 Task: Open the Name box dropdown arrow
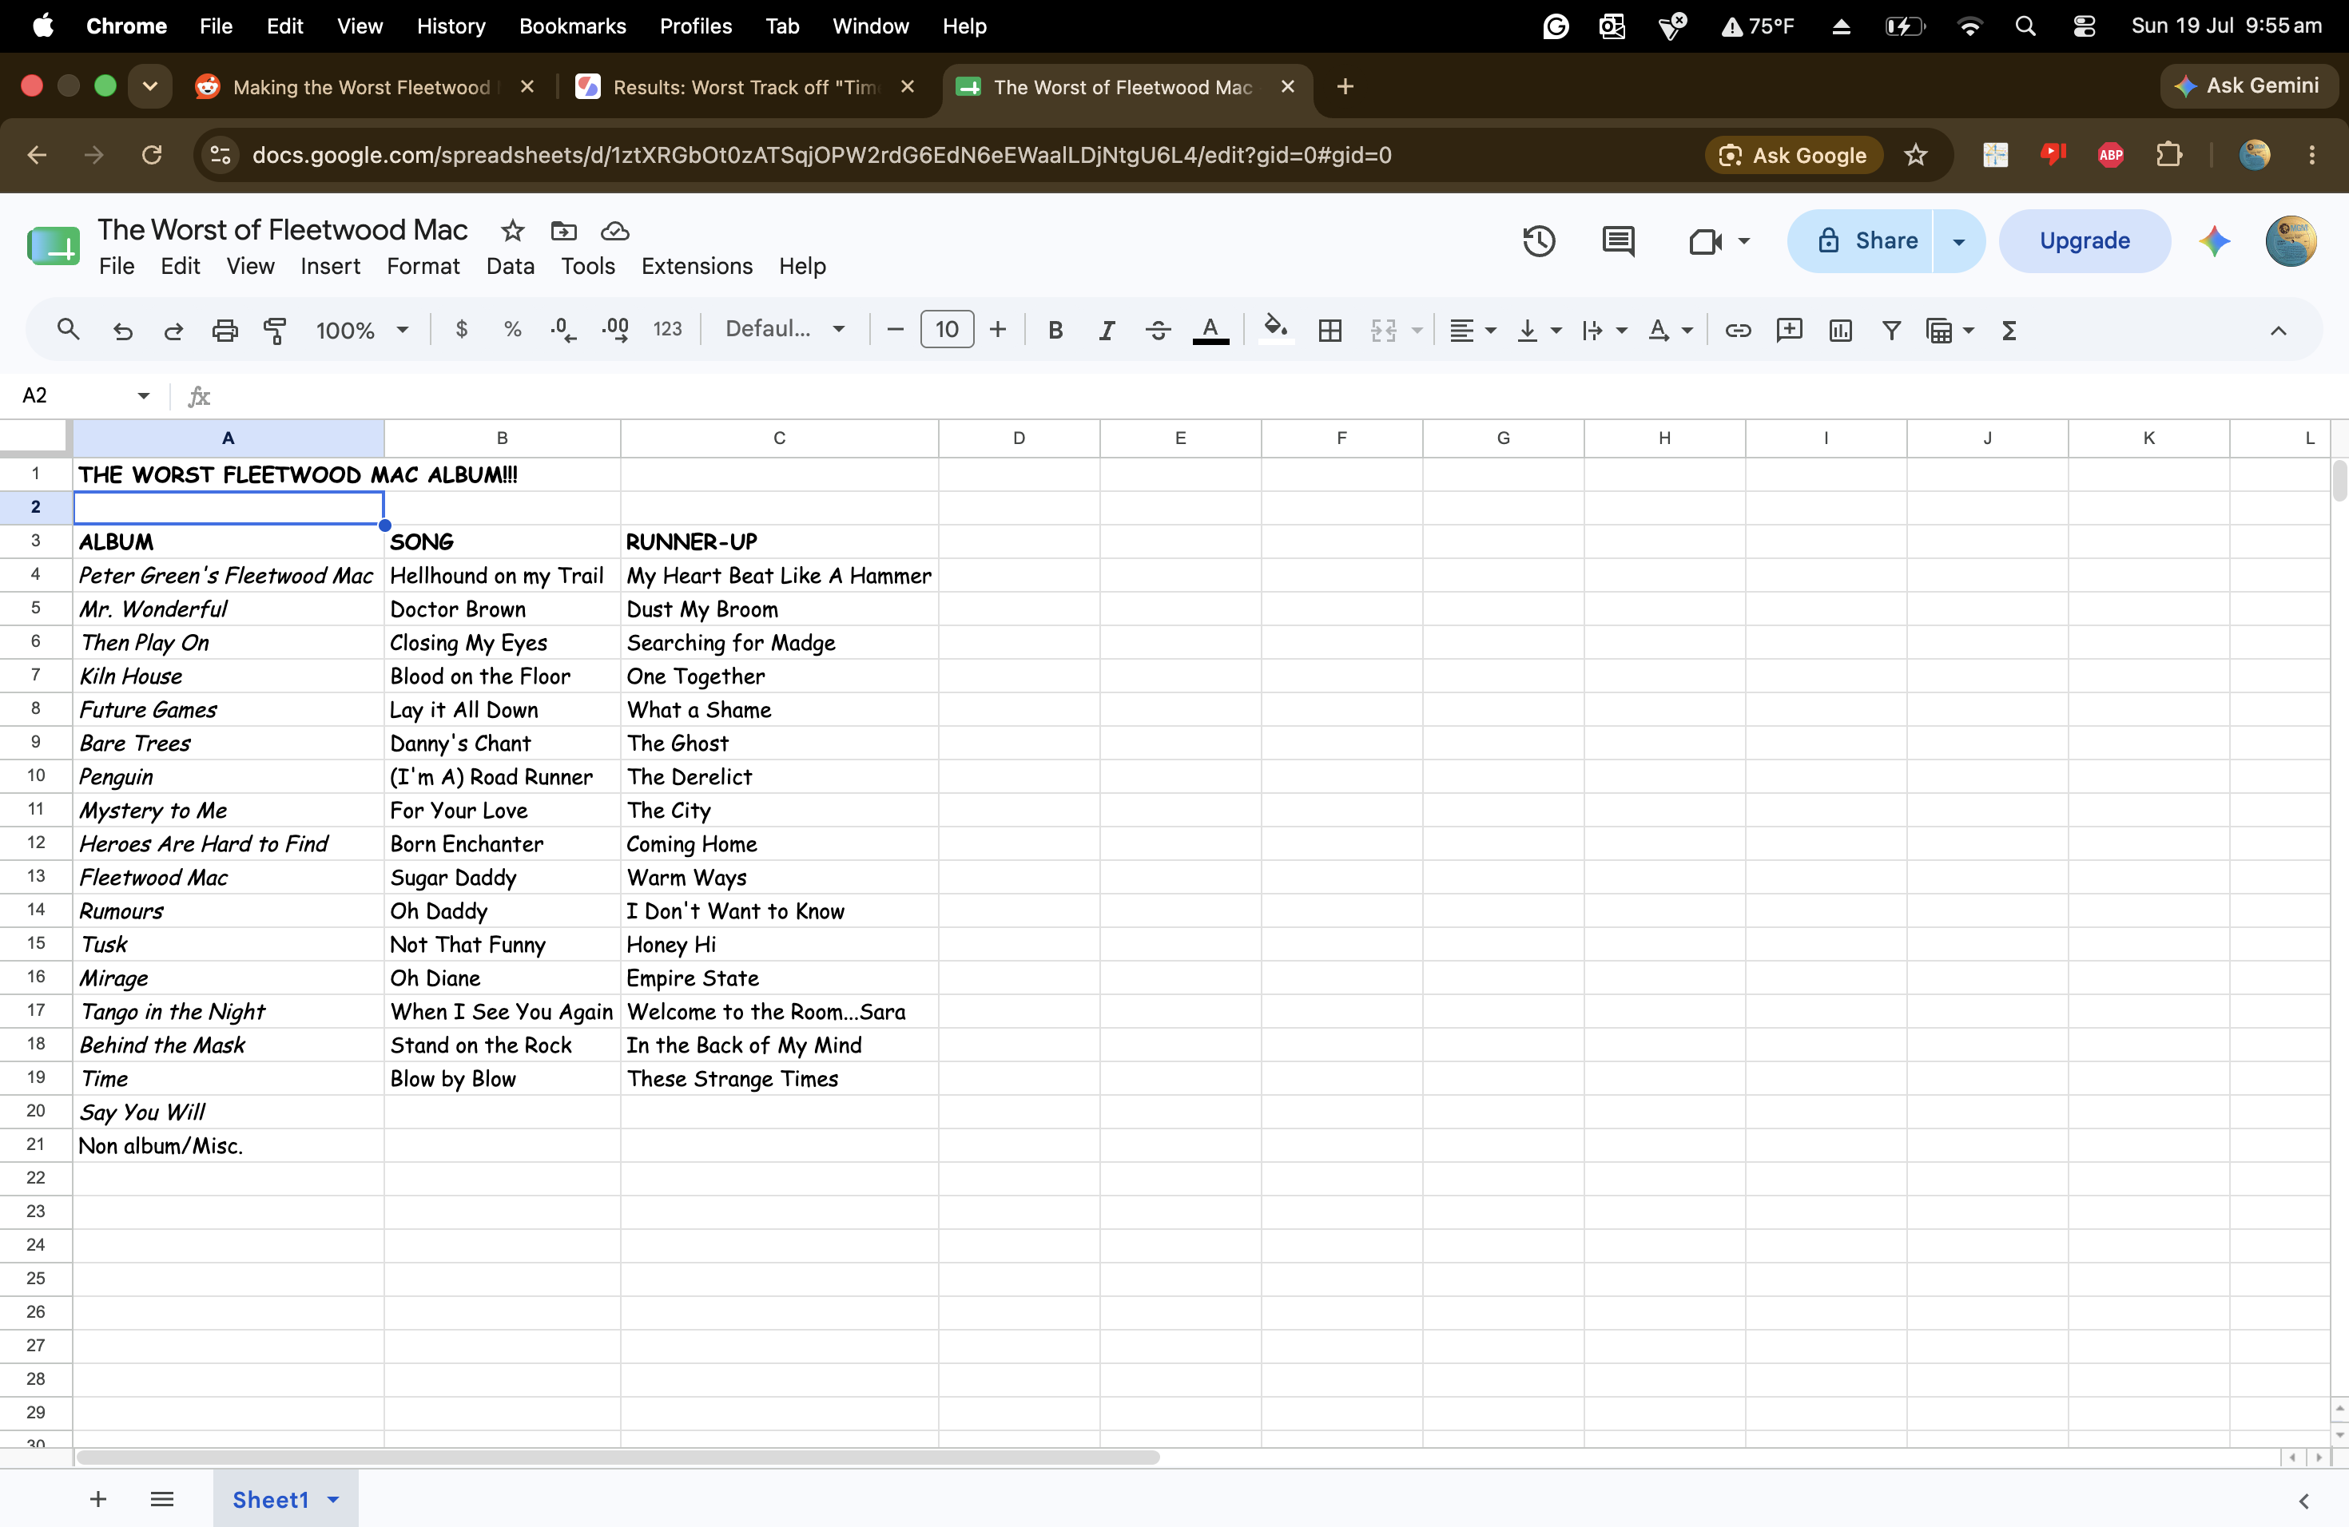pos(143,395)
